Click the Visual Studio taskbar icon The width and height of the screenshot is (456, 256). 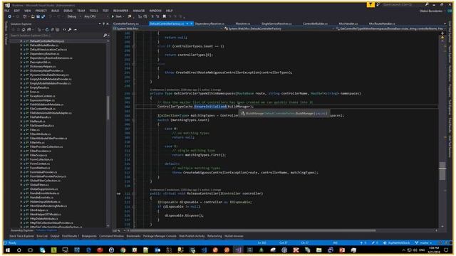point(239,250)
